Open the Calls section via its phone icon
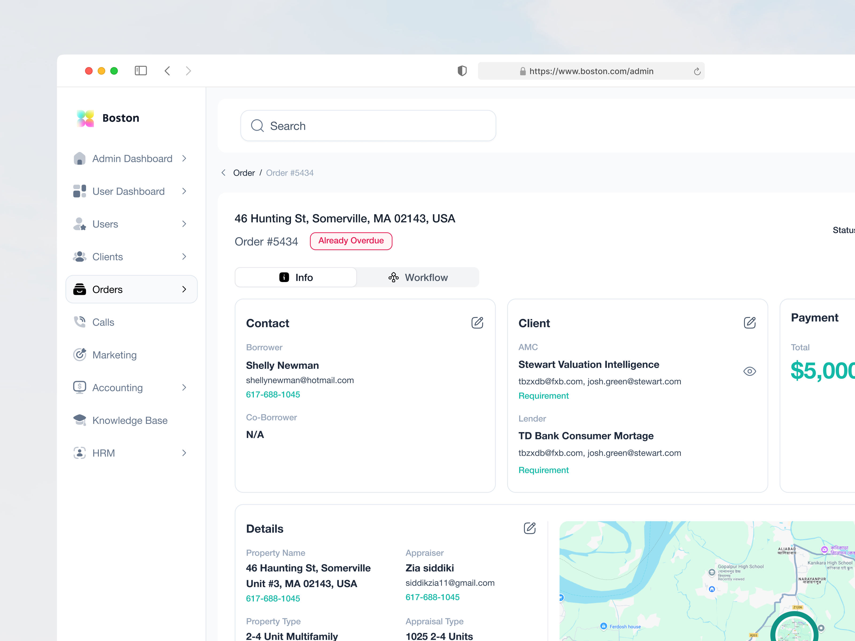 tap(80, 322)
